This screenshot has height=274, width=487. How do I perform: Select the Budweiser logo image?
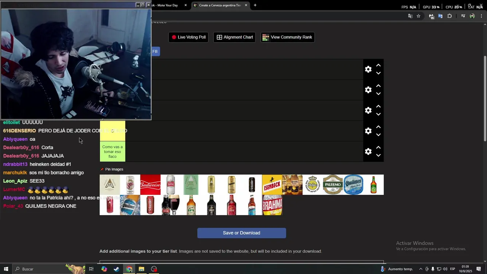[150, 185]
